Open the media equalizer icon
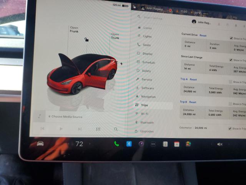 98,129
